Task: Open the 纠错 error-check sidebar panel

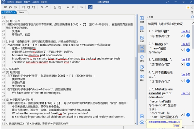Action: click(142, 49)
